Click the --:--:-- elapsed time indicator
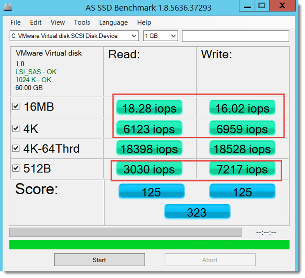The height and width of the screenshot is (278, 305). (x=266, y=233)
